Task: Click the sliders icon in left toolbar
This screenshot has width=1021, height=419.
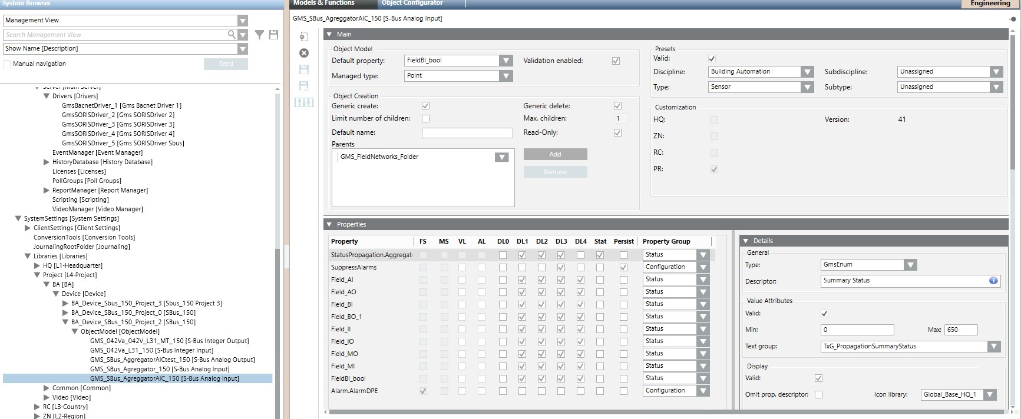Action: [304, 102]
